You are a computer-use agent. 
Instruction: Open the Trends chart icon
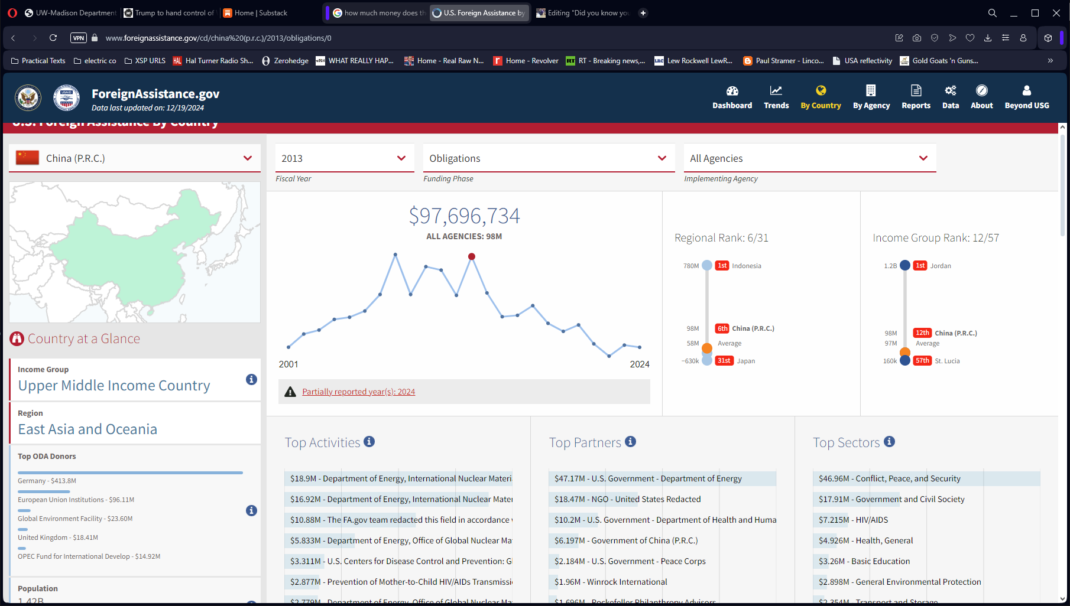point(776,91)
